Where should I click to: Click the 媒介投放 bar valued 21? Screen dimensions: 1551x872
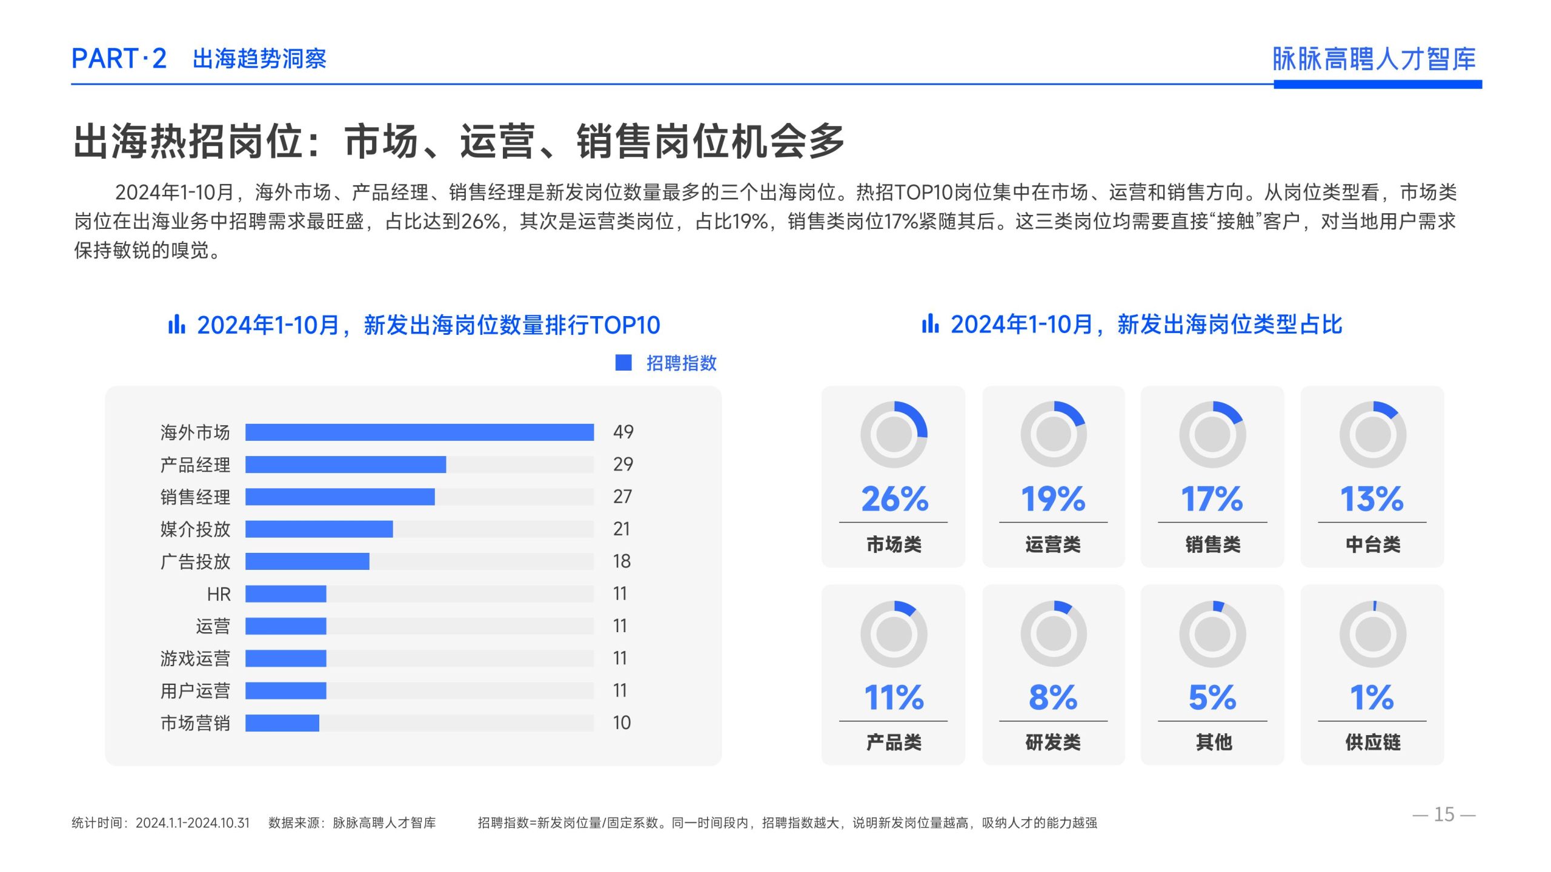coord(319,529)
